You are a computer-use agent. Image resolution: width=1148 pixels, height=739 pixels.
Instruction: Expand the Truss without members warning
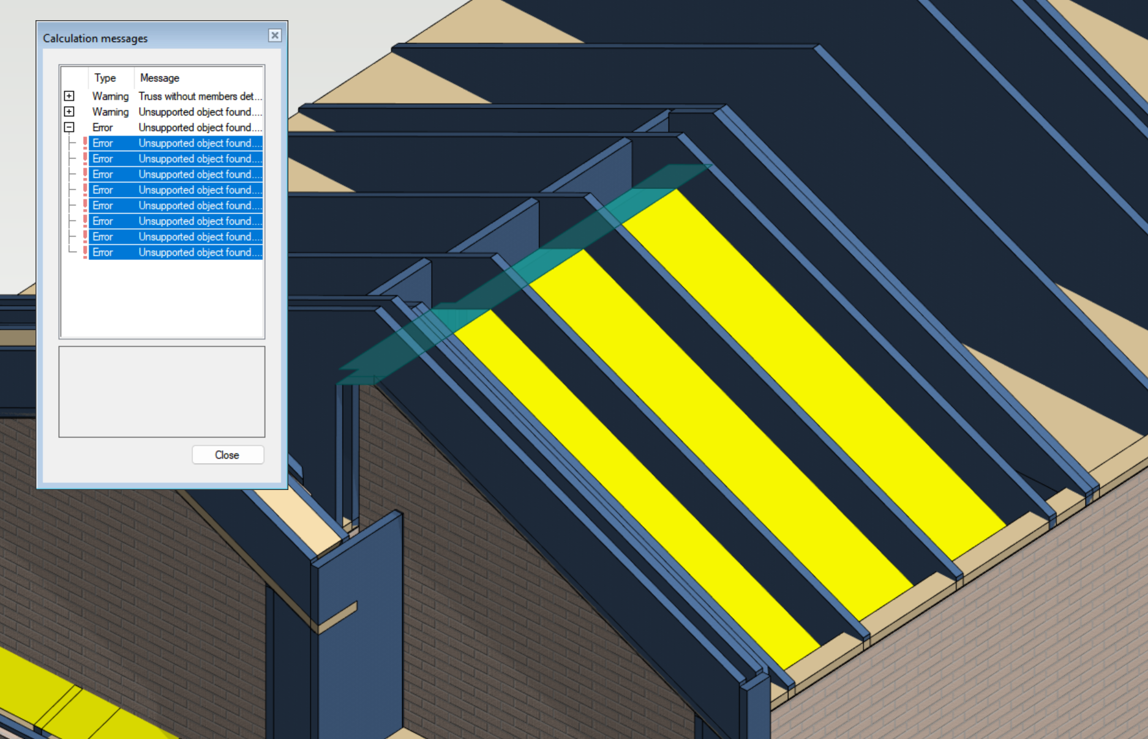coord(69,96)
